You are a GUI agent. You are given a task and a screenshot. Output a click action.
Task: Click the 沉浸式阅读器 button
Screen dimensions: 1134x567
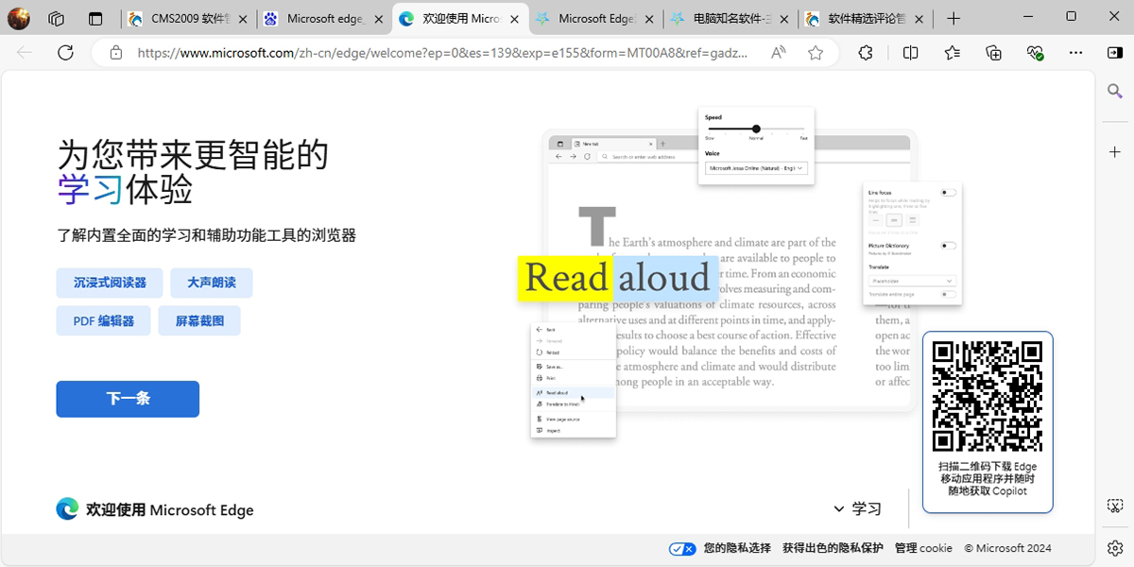pyautogui.click(x=110, y=283)
